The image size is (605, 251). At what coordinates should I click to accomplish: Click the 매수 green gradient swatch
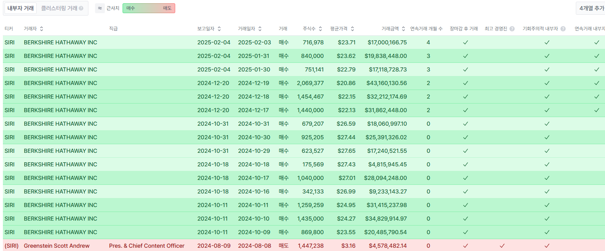point(136,8)
